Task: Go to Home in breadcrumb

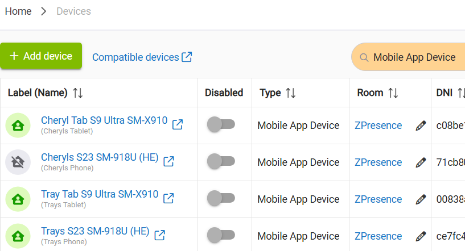Action: pyautogui.click(x=18, y=11)
